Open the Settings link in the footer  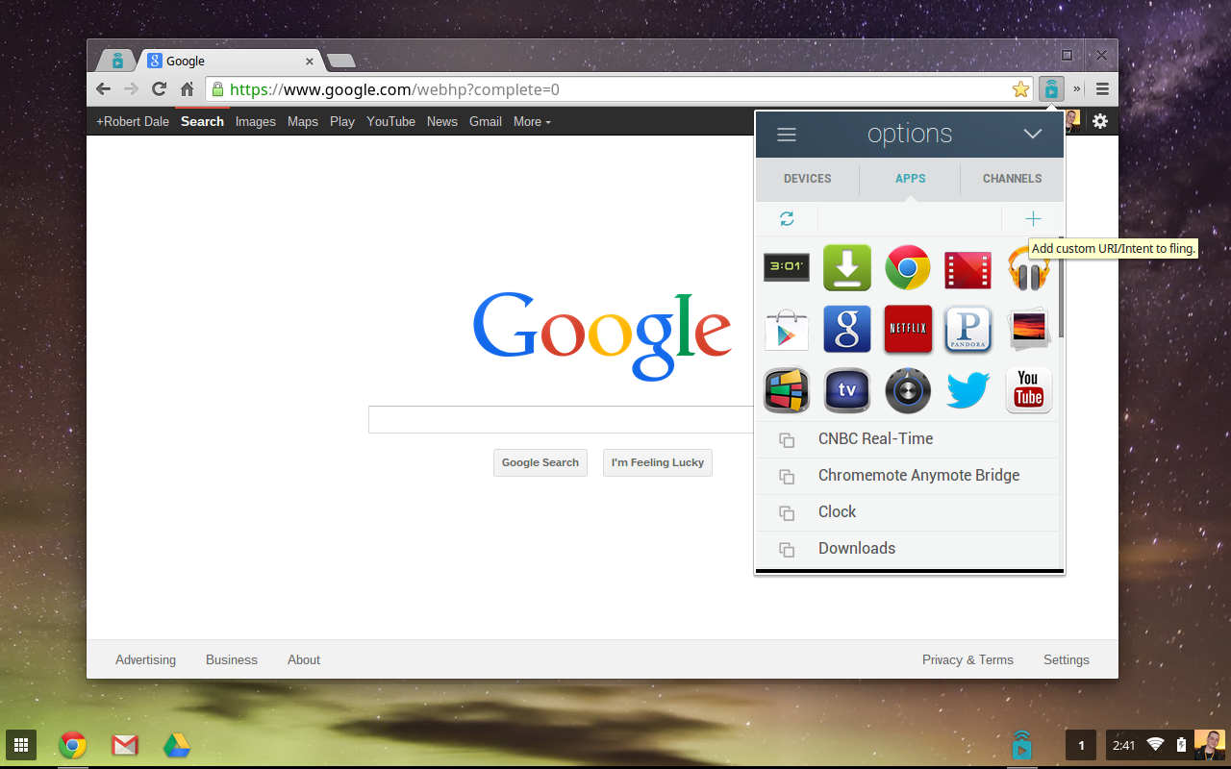(1067, 659)
